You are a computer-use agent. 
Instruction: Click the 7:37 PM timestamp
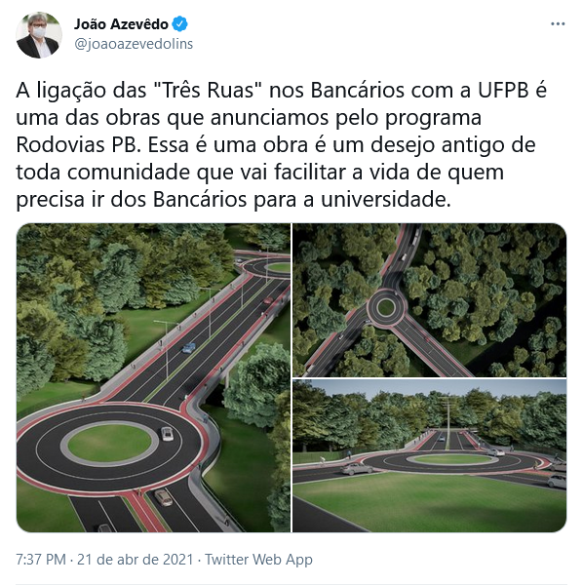click(x=41, y=560)
